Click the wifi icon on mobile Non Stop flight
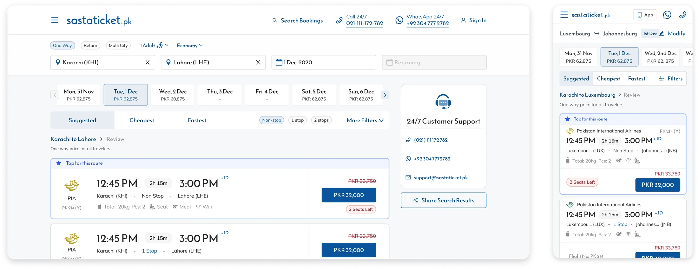698x269 pixels. 628,161
